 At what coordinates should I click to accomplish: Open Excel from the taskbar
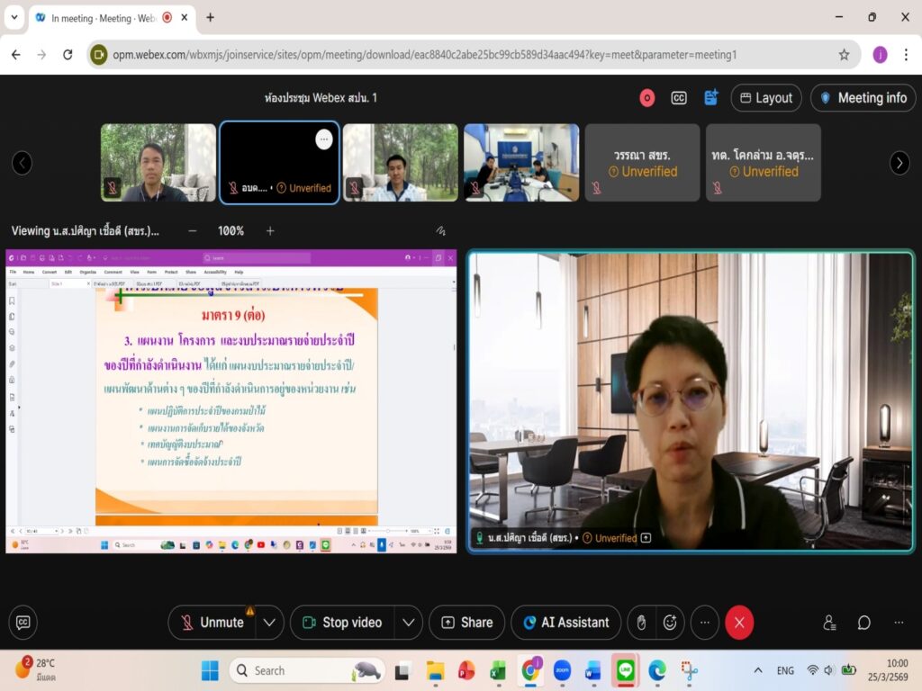click(x=498, y=670)
